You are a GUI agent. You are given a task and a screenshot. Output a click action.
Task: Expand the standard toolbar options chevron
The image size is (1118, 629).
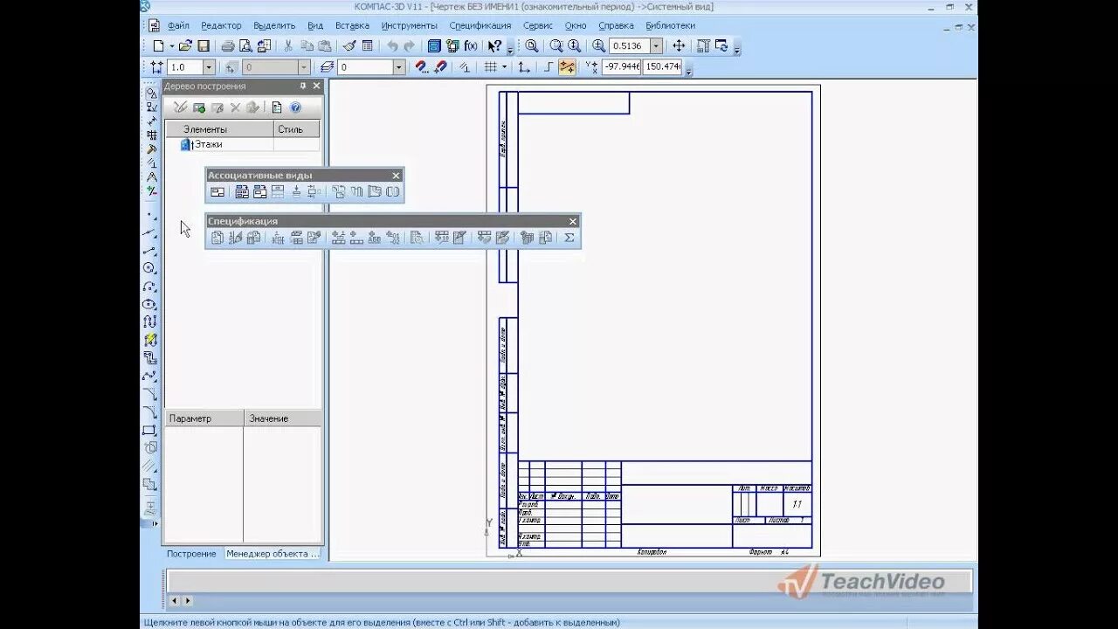click(511, 49)
